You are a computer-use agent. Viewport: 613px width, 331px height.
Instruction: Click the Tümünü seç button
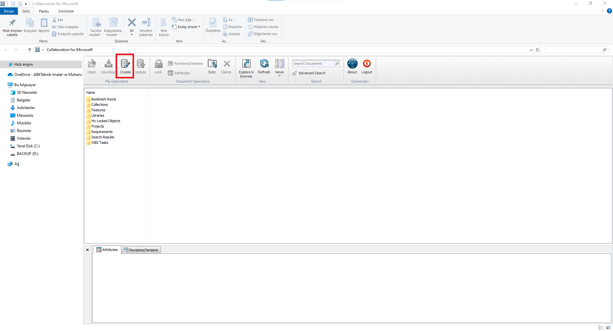(261, 20)
